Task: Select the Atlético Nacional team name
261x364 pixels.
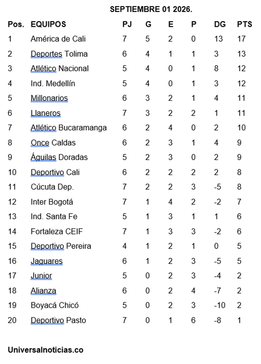Action: [59, 69]
